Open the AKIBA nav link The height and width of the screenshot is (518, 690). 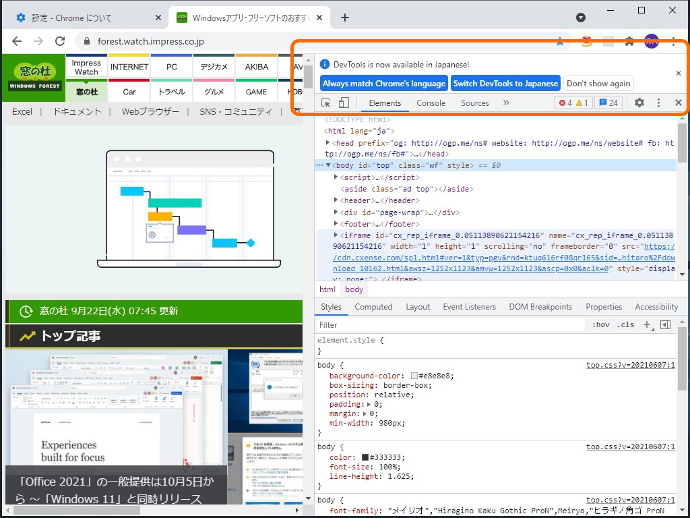(x=257, y=67)
